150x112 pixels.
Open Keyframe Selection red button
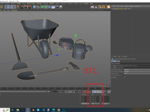89,92
